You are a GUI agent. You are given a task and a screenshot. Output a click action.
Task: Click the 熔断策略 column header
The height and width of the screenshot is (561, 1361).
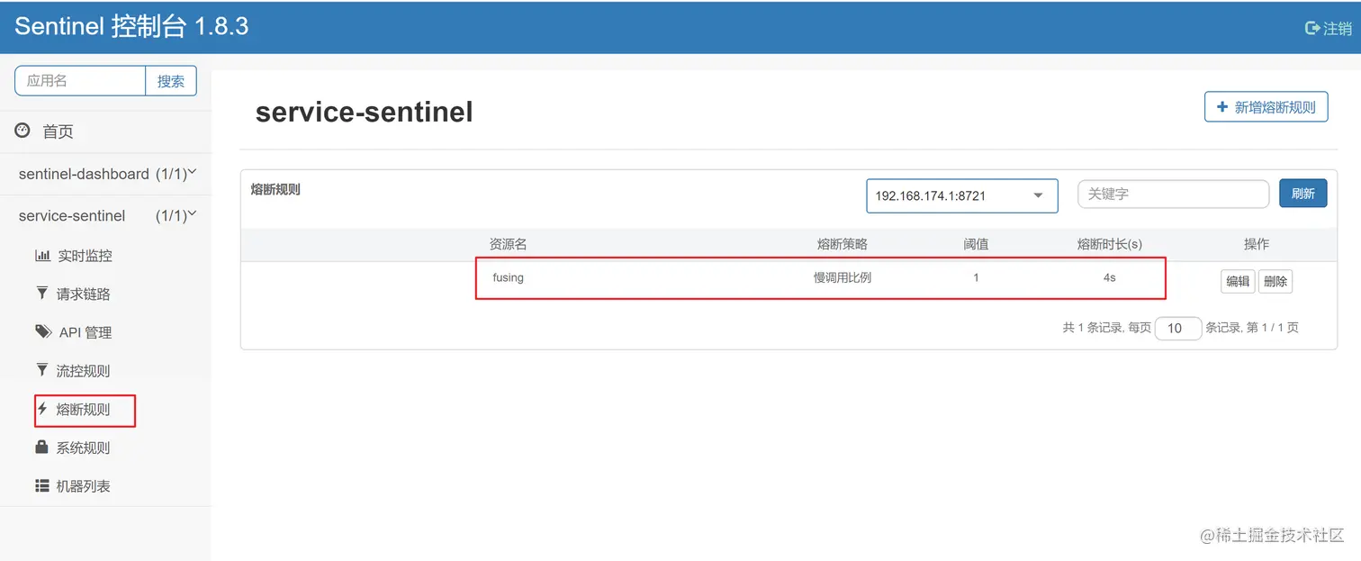tap(843, 244)
